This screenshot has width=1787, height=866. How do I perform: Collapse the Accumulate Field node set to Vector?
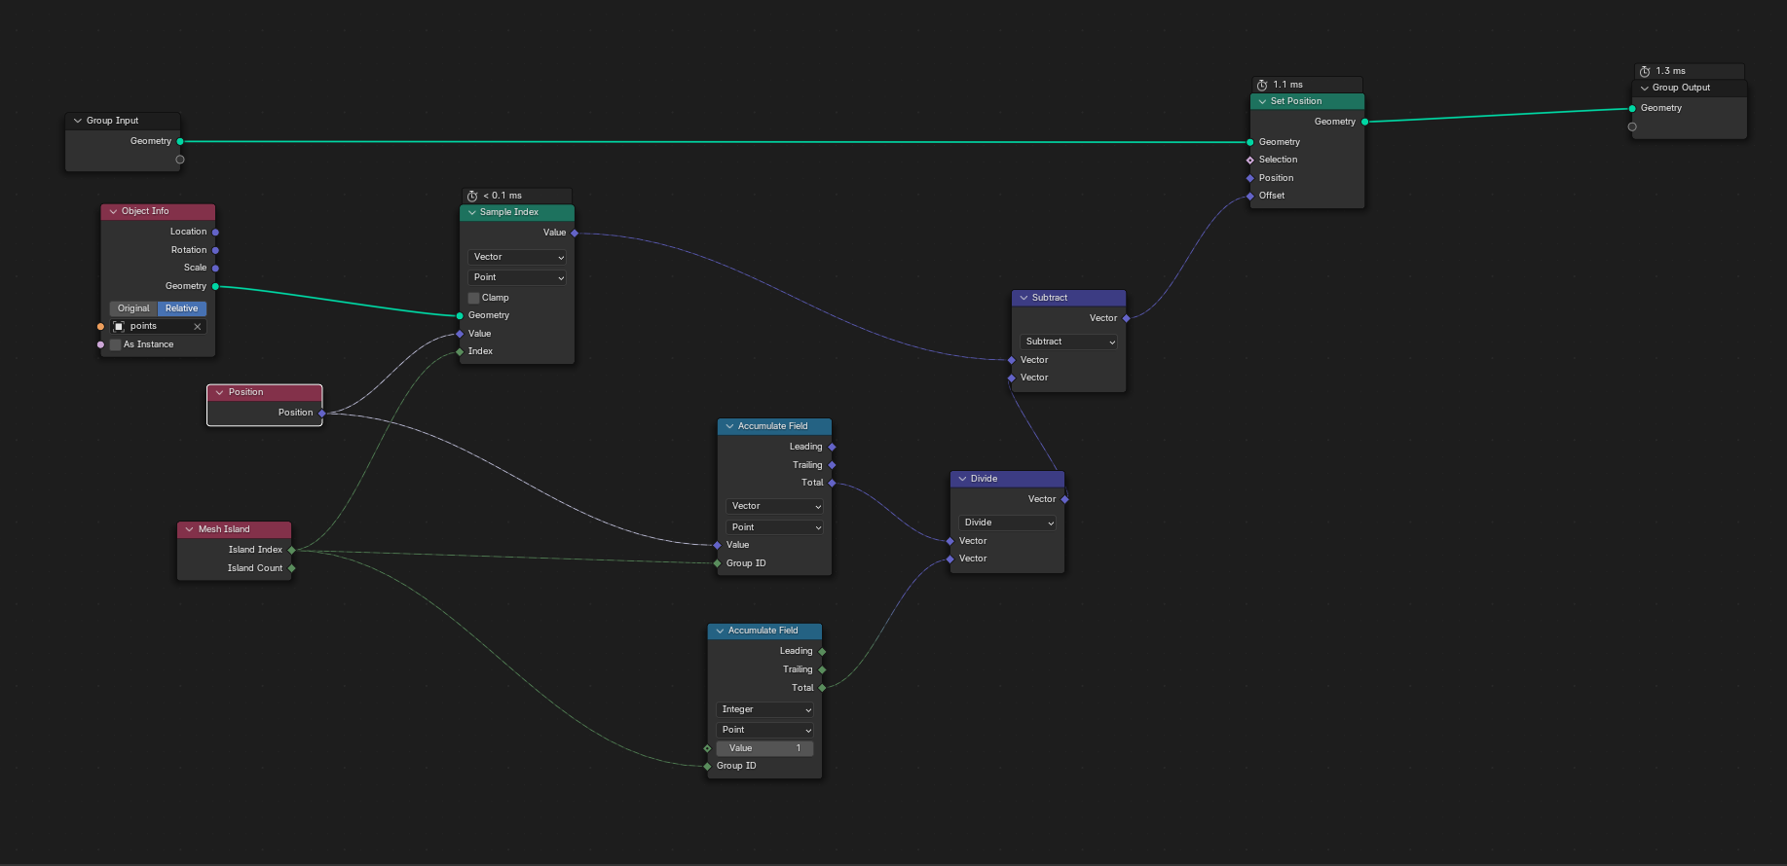point(730,426)
